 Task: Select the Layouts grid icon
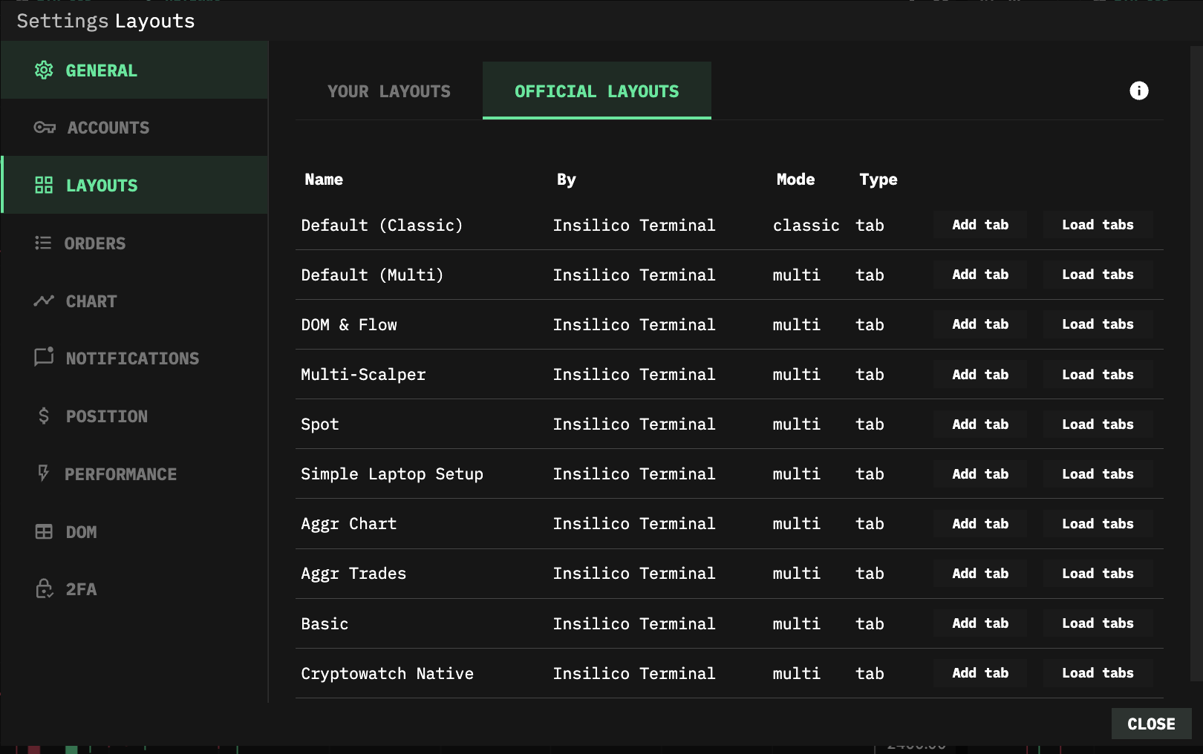(x=44, y=186)
